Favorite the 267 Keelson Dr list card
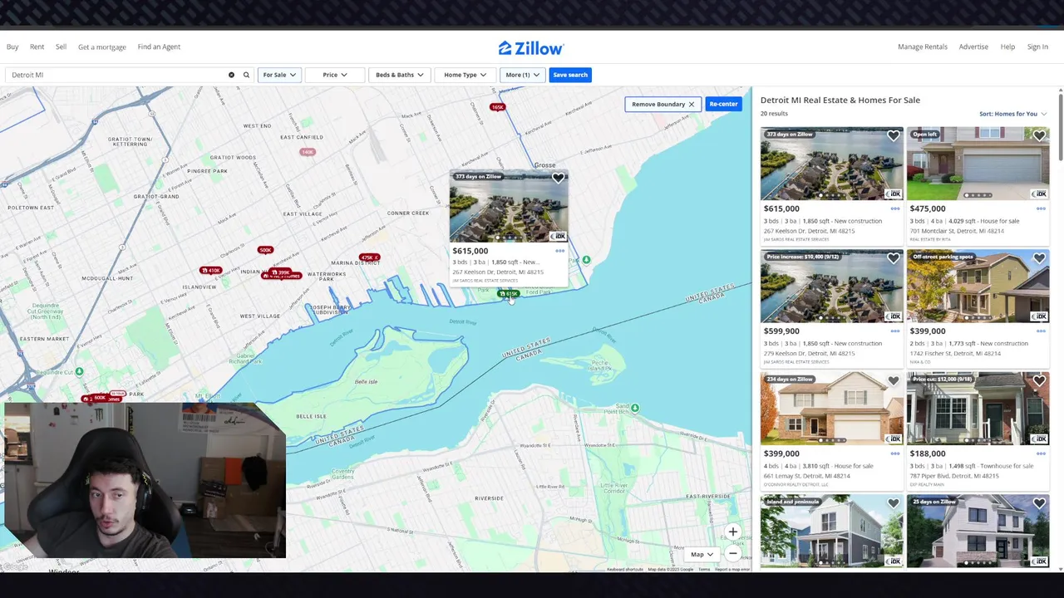 [x=893, y=135]
